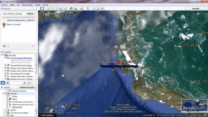Uncheck Murciélago-Universidad checkbox

pos(6,73)
